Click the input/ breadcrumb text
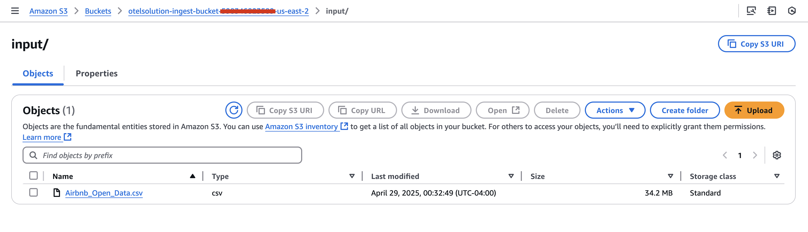The width and height of the screenshot is (808, 232). 337,11
